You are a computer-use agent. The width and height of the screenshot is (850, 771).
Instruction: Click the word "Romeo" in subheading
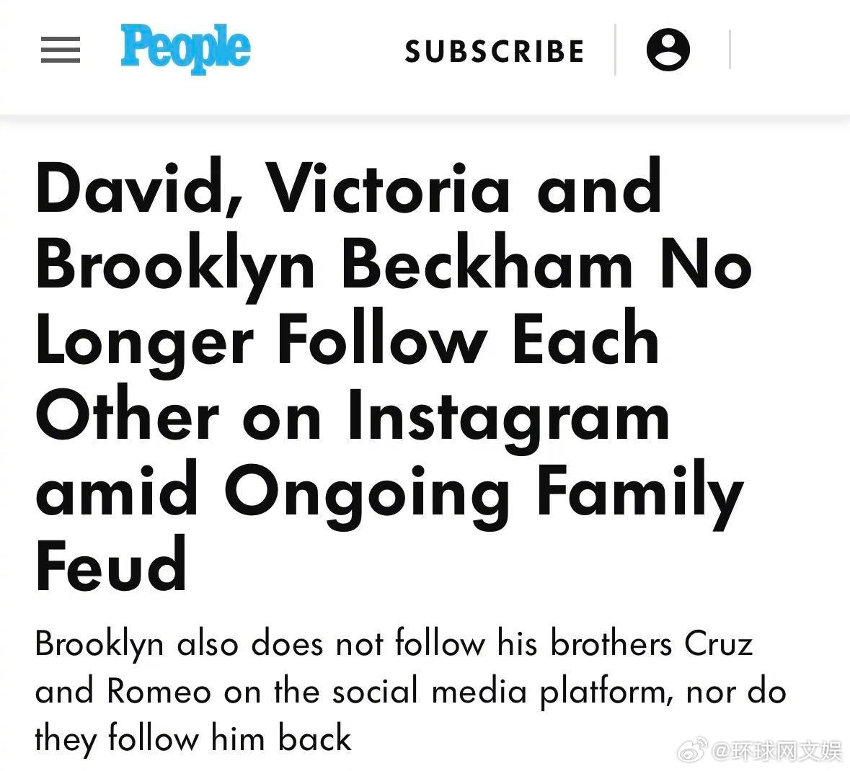click(159, 692)
